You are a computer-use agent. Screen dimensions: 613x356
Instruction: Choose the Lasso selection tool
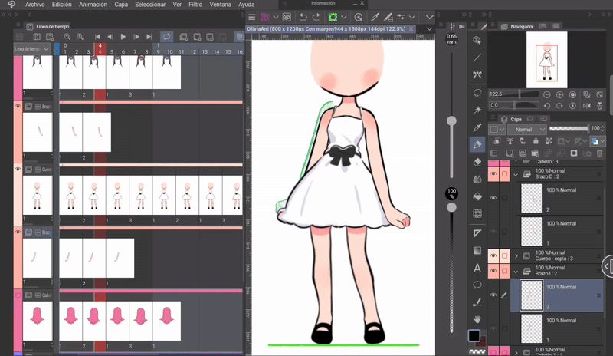[477, 93]
